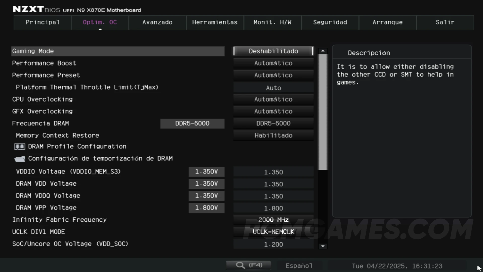Click DRAM VPP Voltage 1.800 input field
483x272 pixels.
click(x=273, y=208)
